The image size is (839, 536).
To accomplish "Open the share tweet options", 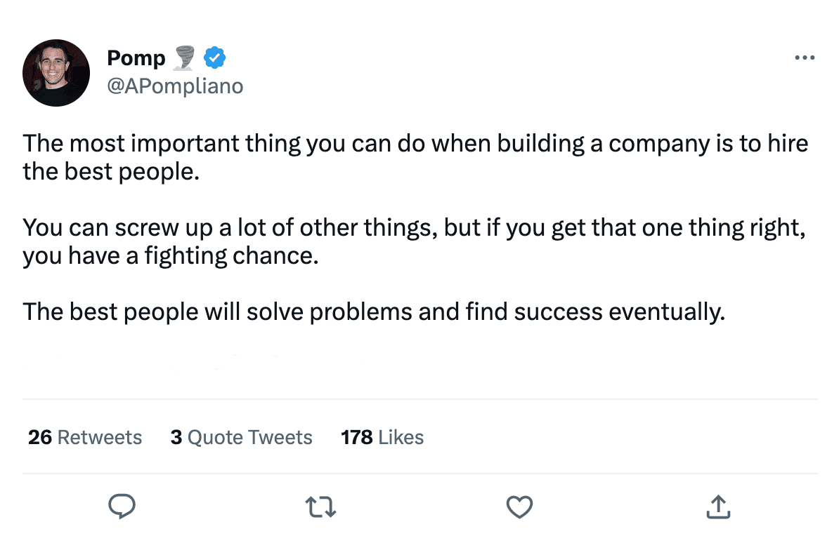I will [x=717, y=506].
